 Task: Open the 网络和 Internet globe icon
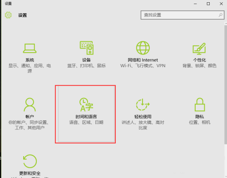click(x=143, y=48)
